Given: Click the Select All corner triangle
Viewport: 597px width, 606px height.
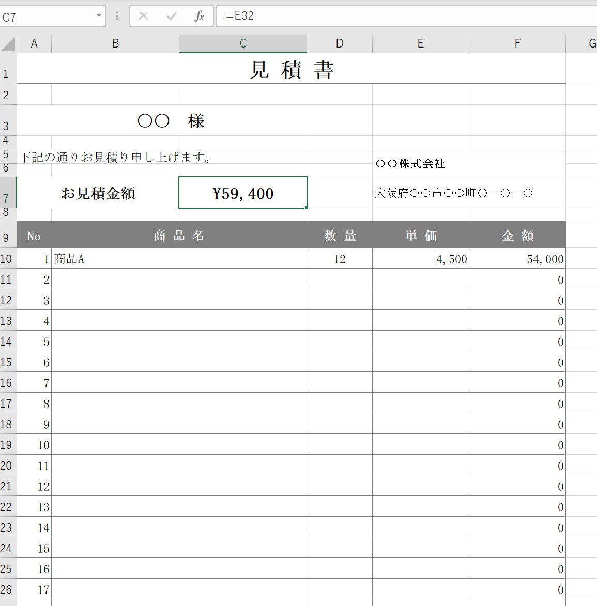Looking at the screenshot, I should pyautogui.click(x=8, y=44).
